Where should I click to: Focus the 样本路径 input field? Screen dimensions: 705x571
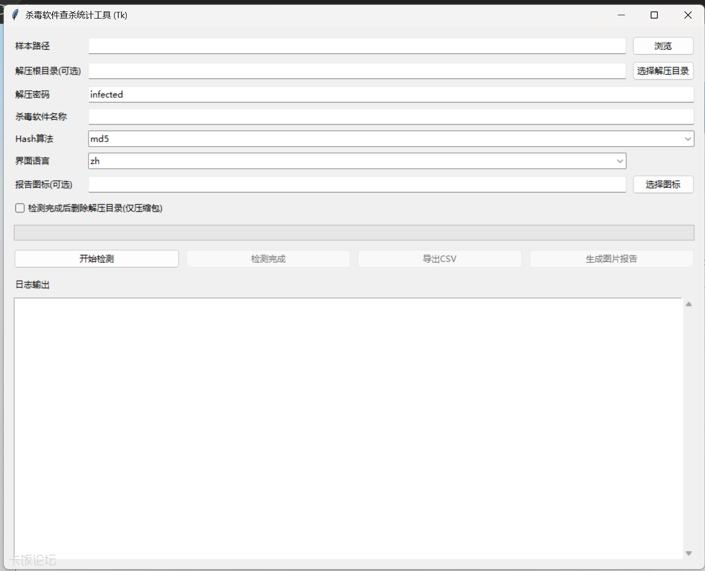[357, 46]
